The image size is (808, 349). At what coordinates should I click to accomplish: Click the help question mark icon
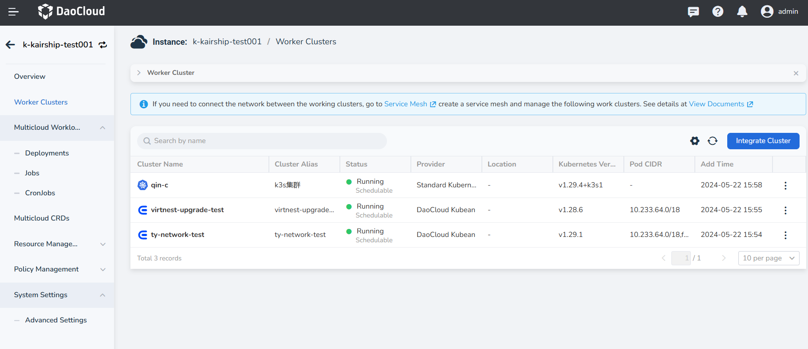tap(717, 12)
